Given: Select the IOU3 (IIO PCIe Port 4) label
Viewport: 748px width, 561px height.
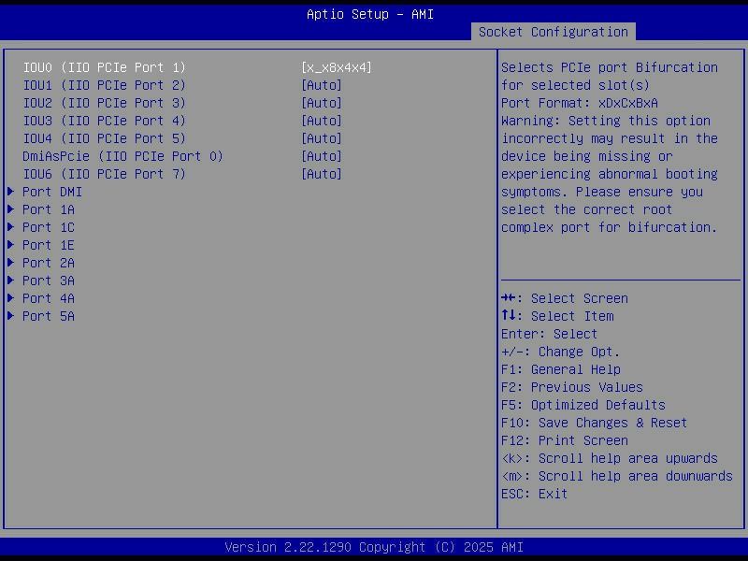Looking at the screenshot, I should tap(104, 121).
